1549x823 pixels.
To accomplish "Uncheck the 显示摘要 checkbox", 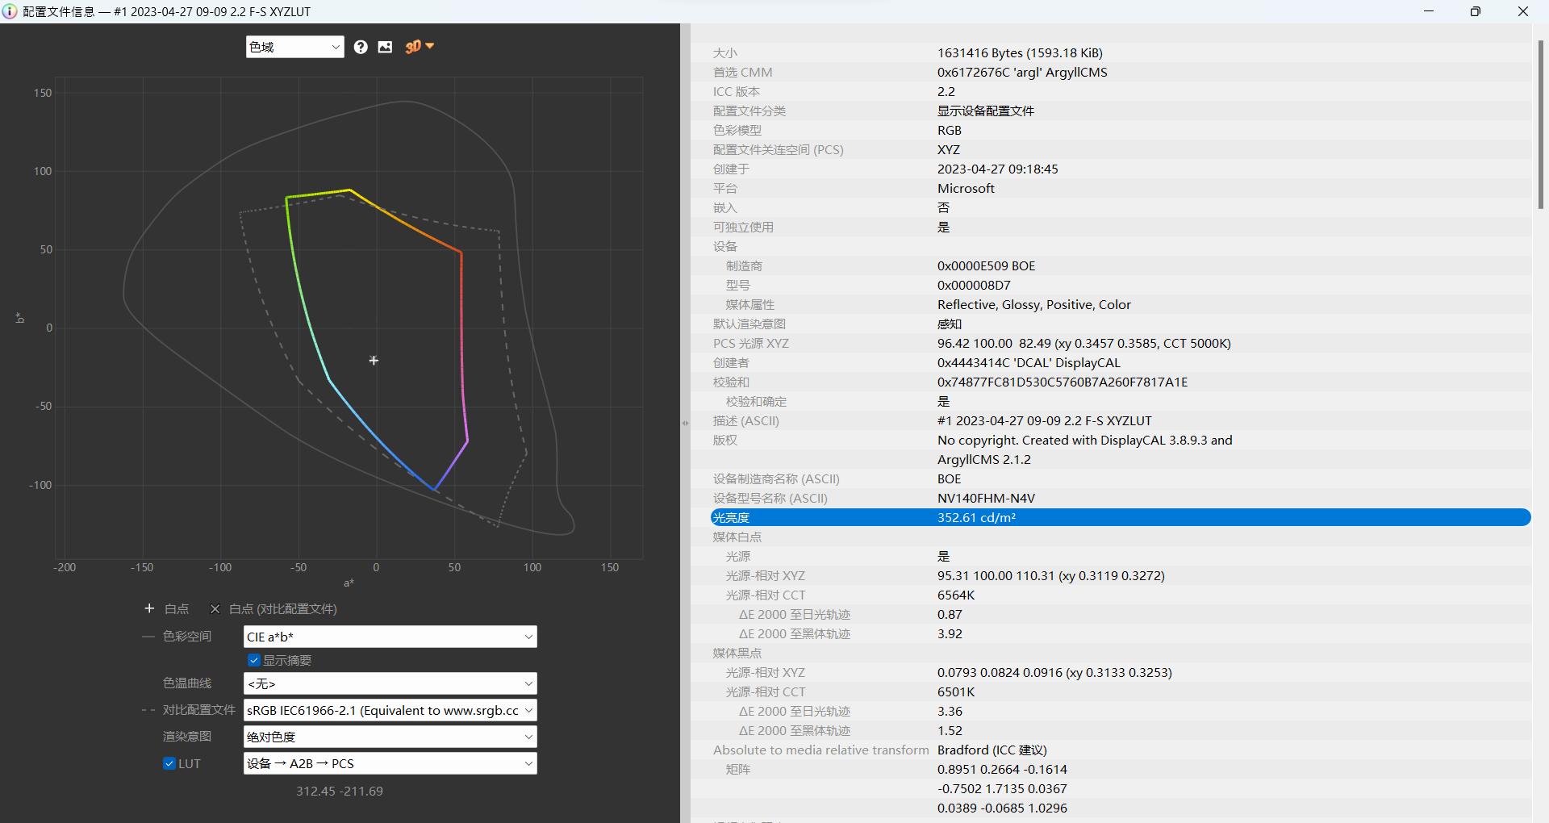I will tap(254, 660).
